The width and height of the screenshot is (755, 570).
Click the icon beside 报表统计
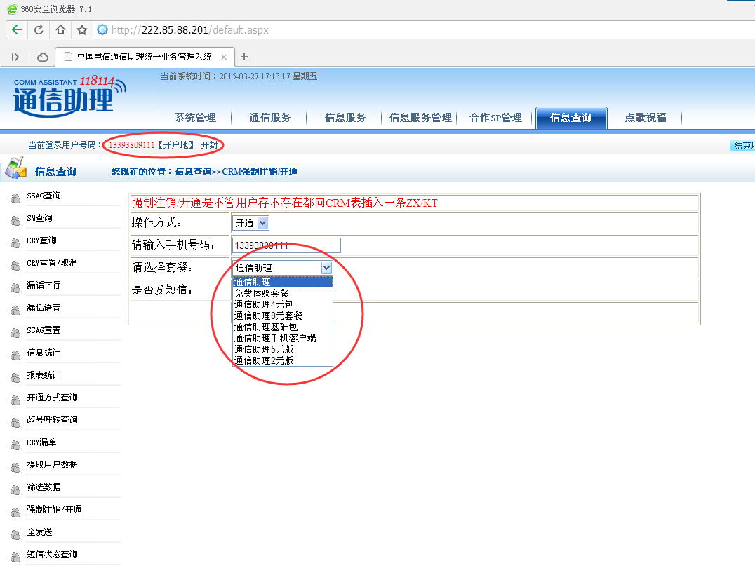point(15,377)
